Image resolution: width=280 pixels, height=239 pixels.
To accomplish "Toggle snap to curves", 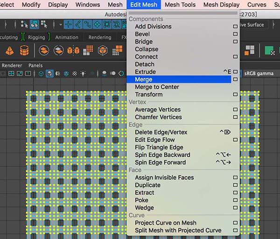I will click(78, 24).
